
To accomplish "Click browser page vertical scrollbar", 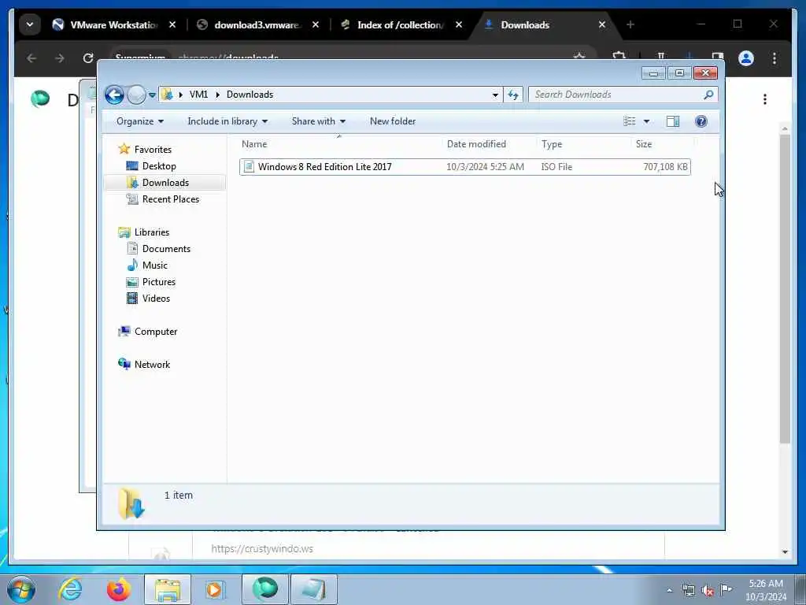I will coord(785,288).
